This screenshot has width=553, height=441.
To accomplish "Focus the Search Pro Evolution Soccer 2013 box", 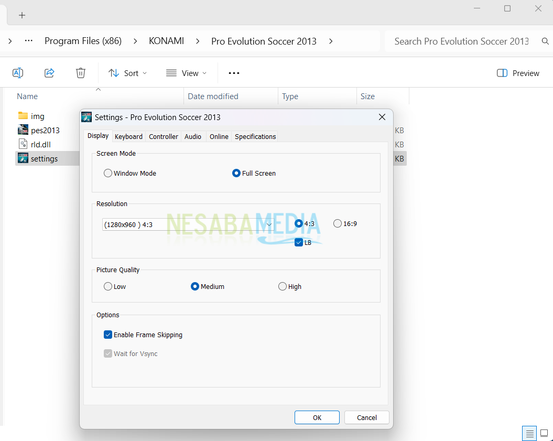I will click(461, 41).
